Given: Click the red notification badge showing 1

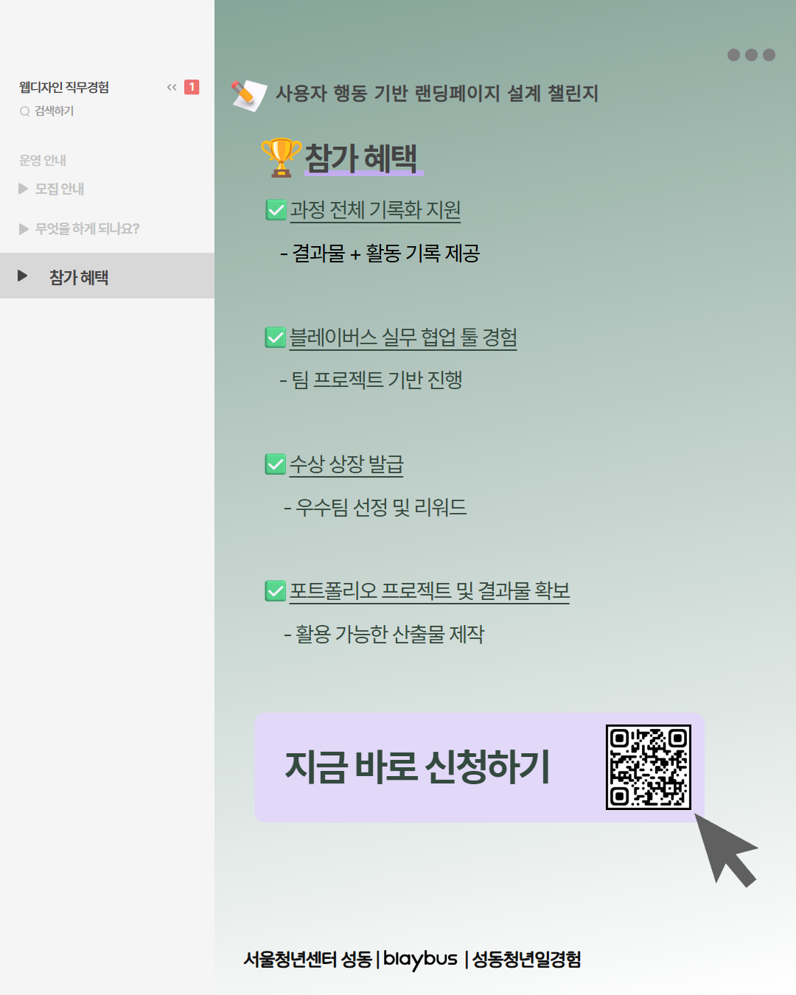Looking at the screenshot, I should pyautogui.click(x=192, y=87).
